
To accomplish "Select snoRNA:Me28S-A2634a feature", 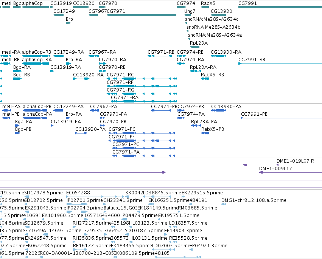I will point(215,35).
